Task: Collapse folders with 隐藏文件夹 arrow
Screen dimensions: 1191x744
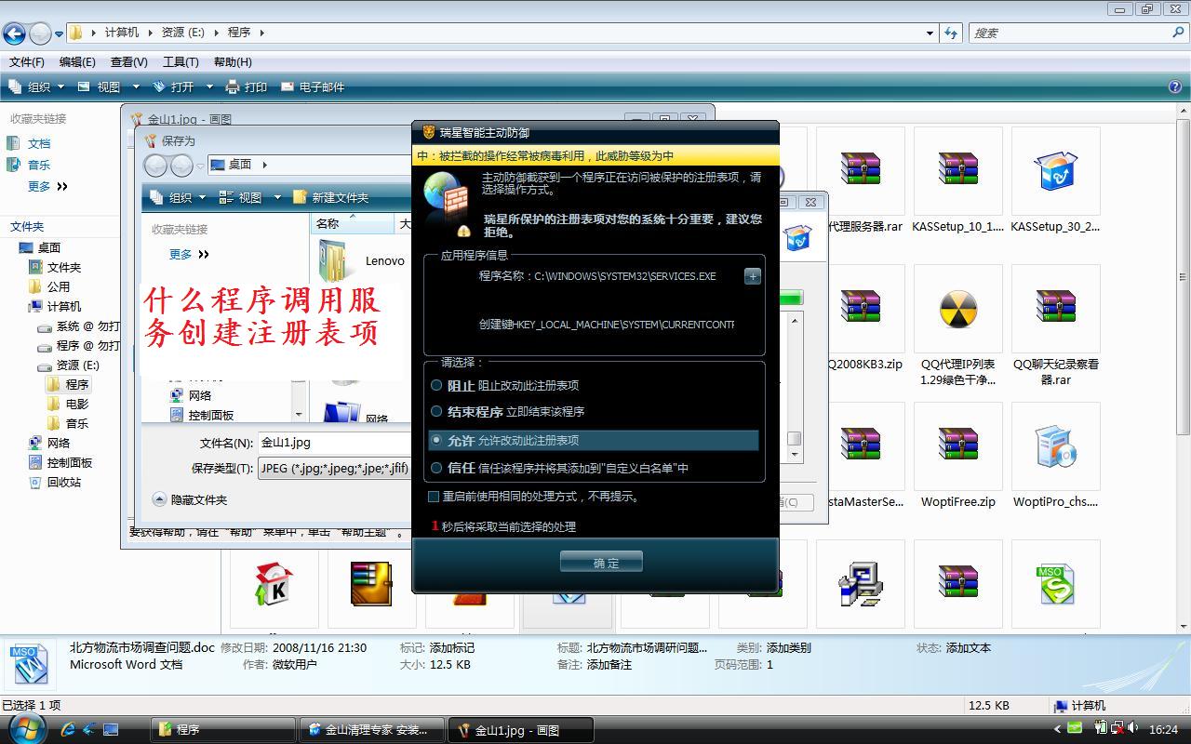Action: click(159, 499)
